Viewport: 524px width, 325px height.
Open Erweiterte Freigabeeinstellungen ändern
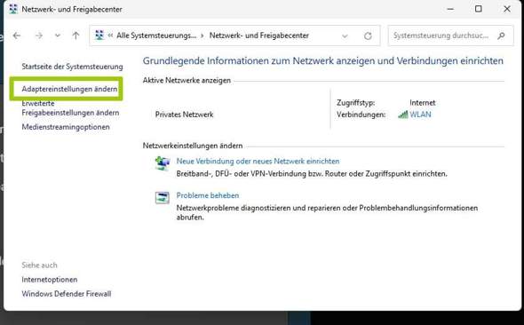tap(70, 107)
